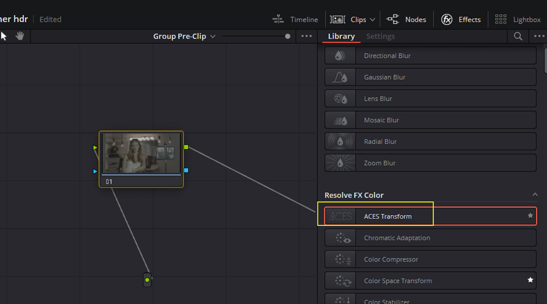Toggle the Nodes panel
The width and height of the screenshot is (547, 304).
(x=406, y=20)
